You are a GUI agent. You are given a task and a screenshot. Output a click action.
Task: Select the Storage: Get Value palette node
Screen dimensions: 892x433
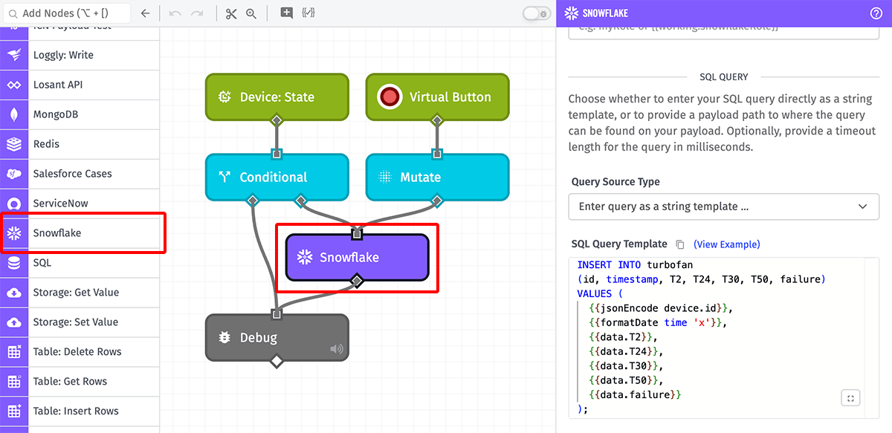pos(80,293)
